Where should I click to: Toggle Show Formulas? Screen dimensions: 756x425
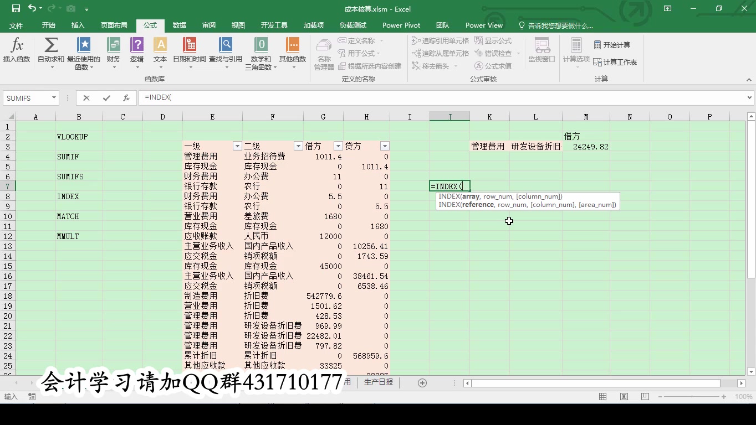coord(493,40)
